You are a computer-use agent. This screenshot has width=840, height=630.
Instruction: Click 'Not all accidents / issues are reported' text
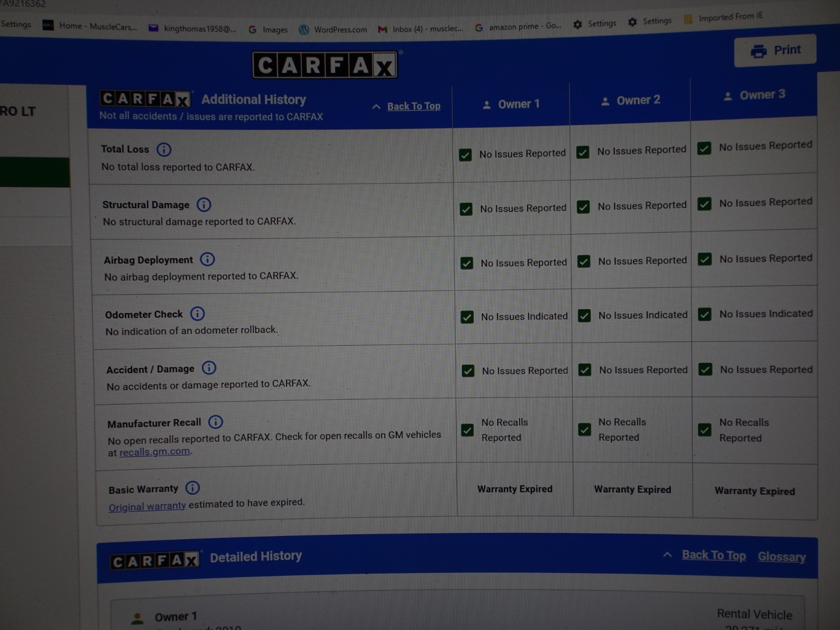click(211, 116)
